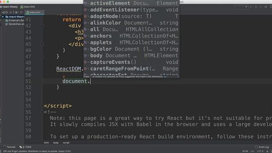Place cursor after 'document.' on line 51
Screen dimensions: 272x153
coord(91,81)
